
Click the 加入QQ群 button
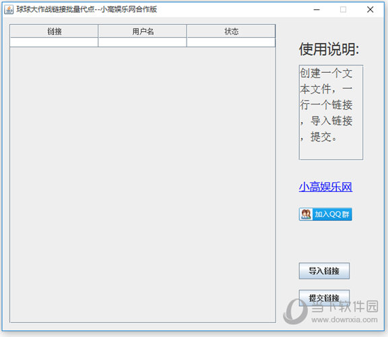325,214
